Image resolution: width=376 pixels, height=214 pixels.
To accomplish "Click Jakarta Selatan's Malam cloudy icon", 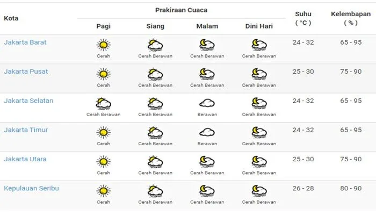I will click(x=207, y=103).
